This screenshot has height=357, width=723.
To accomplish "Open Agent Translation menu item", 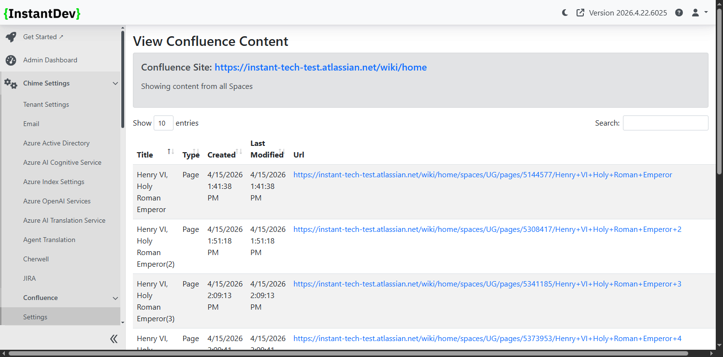I will 49,240.
